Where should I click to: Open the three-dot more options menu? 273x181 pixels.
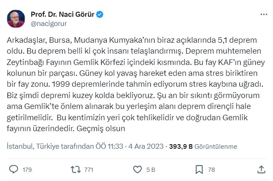263,15
